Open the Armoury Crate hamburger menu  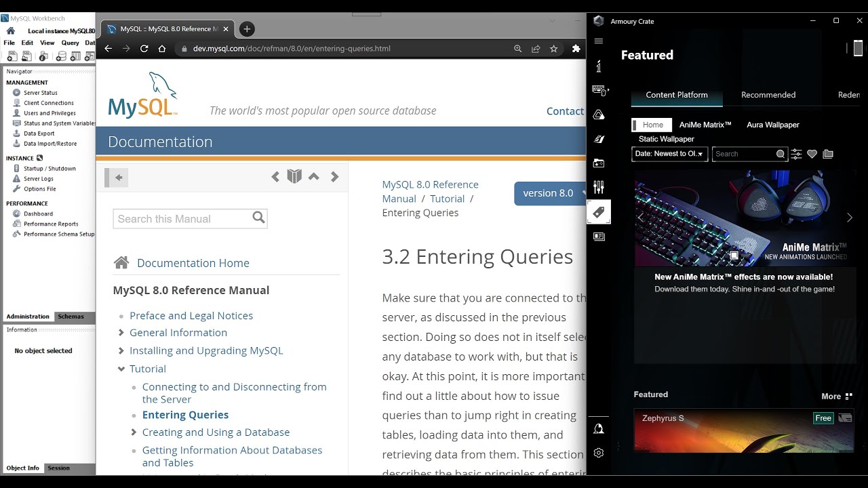pos(598,41)
